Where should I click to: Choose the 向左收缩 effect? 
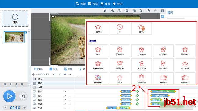coord(142,65)
